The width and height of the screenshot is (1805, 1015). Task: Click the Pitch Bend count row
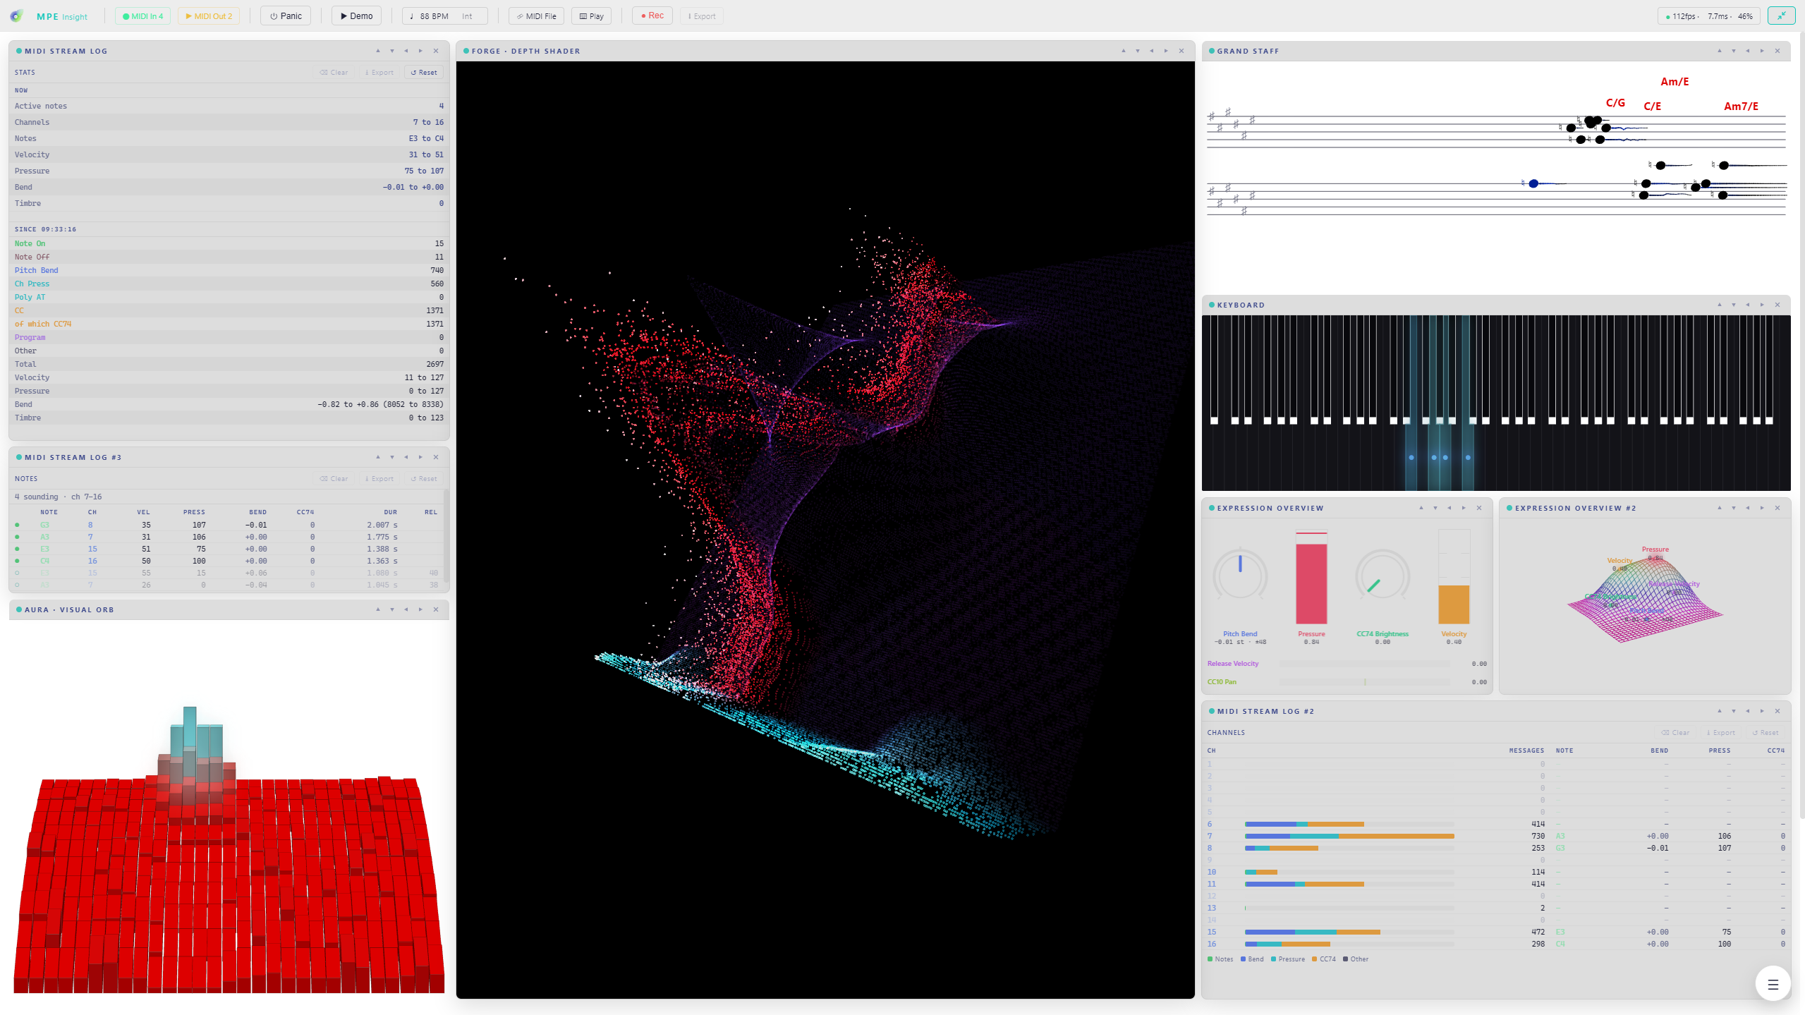pyautogui.click(x=229, y=270)
